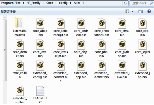This screenshot has height=105, width=154.
Task: Select the core_vb.bin file icon
Action: (x=20, y=66)
